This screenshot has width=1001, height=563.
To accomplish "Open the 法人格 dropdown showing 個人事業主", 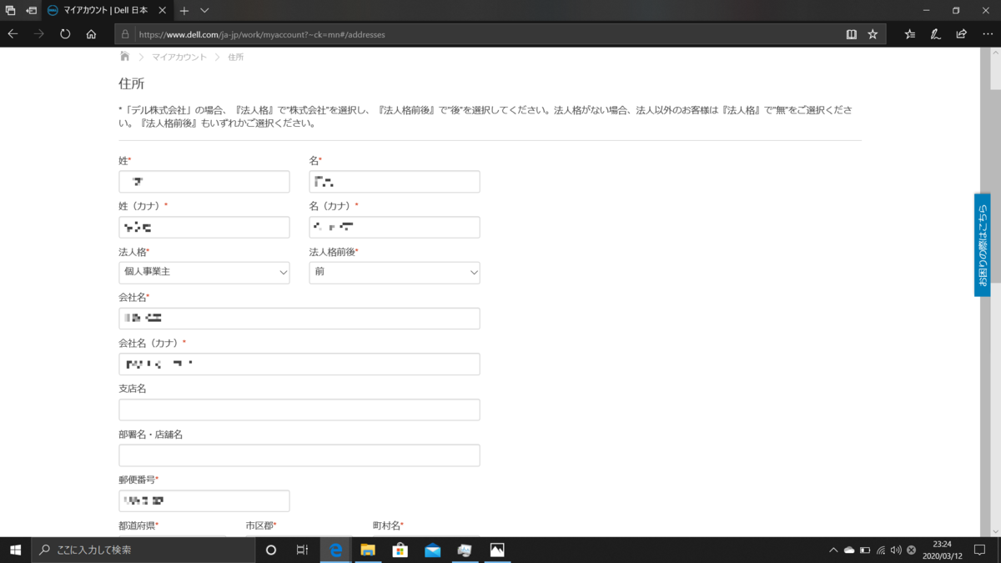I will point(204,272).
